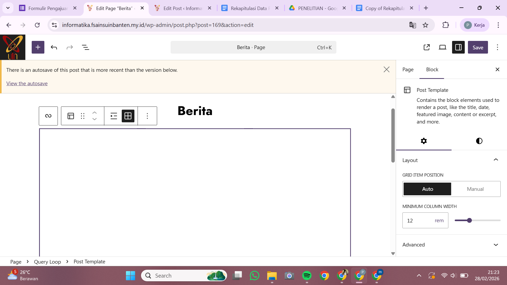Click the Google Translate icon
The image size is (507, 285).
[x=412, y=25]
